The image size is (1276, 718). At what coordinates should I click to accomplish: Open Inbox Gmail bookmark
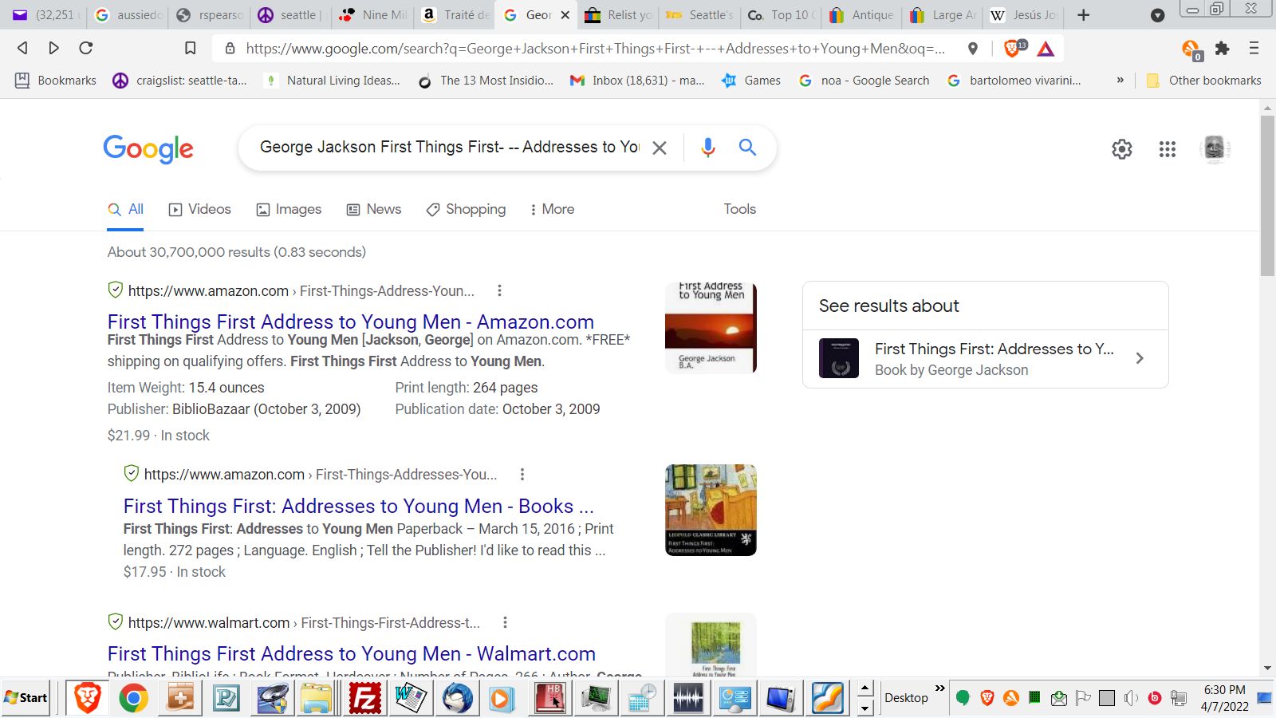pos(637,80)
